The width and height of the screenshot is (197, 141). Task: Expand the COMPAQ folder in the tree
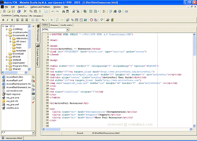7,29
